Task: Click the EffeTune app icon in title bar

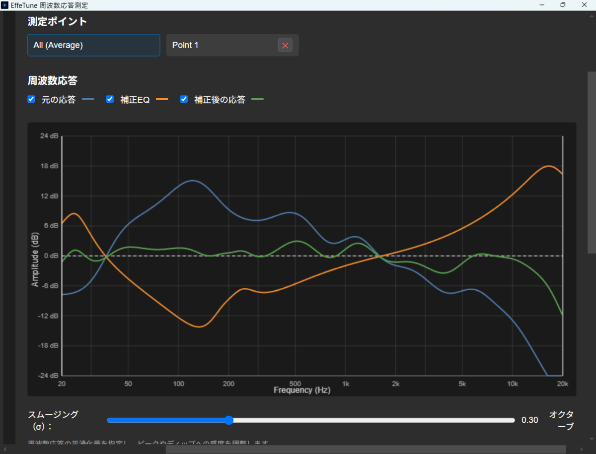Action: [x=4, y=5]
